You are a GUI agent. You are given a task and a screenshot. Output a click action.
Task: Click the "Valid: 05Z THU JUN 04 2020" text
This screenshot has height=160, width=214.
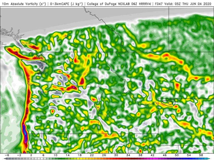coord(188,4)
